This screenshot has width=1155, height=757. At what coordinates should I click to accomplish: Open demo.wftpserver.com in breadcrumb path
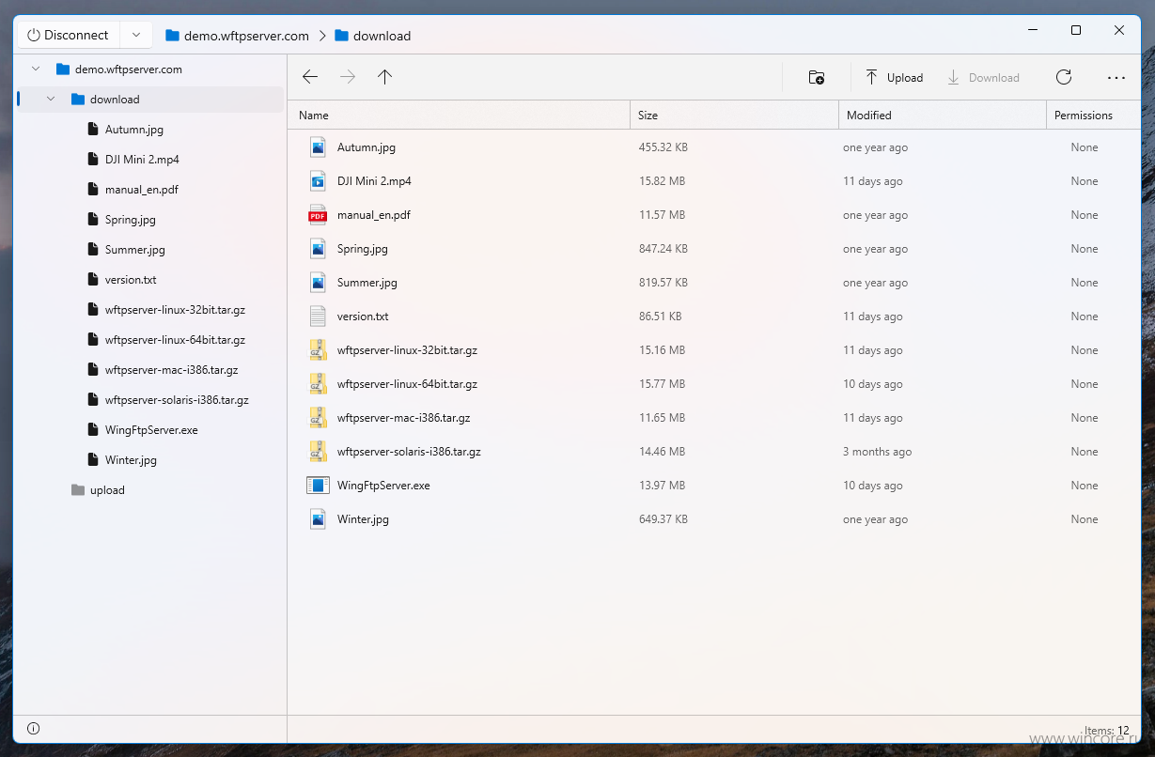(x=246, y=36)
